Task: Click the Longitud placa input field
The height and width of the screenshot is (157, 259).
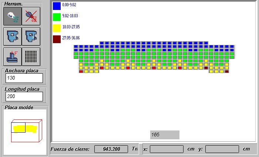Action: point(24,97)
